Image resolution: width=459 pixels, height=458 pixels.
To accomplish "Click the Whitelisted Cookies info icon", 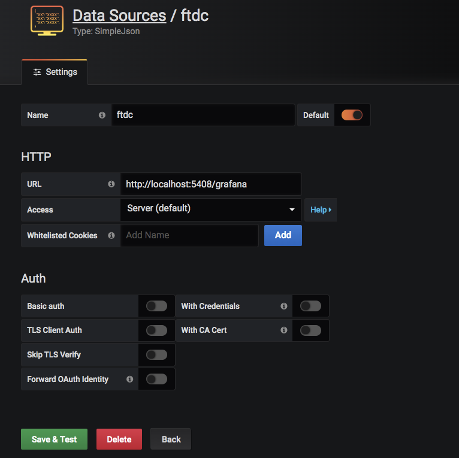I will pos(111,235).
